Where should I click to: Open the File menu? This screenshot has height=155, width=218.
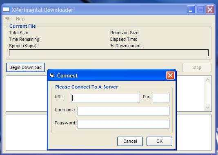8,19
